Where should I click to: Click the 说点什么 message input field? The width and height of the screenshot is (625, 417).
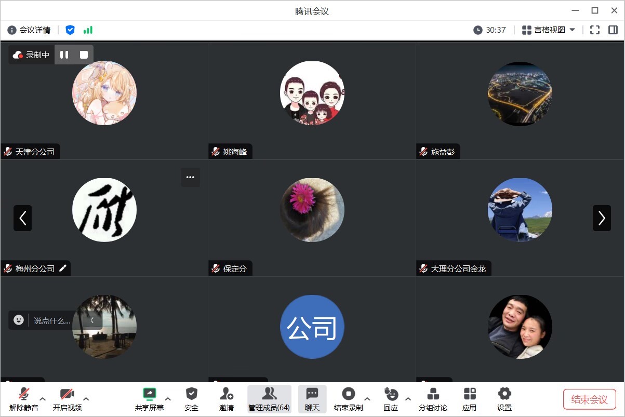coord(52,320)
